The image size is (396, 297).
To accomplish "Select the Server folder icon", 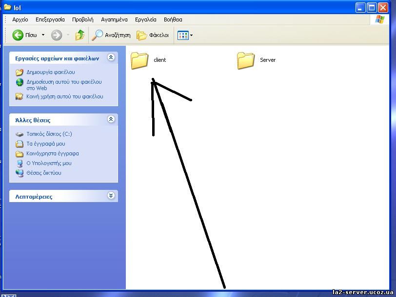I will pyautogui.click(x=246, y=60).
